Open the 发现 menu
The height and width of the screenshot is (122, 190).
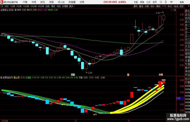point(51,2)
